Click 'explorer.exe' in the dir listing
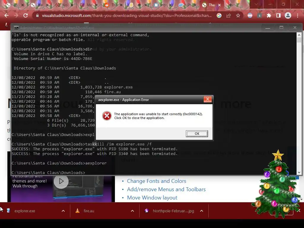 (x=118, y=87)
